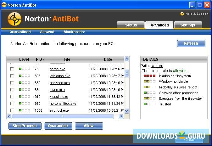The image size is (212, 146).
Task: Sort by the Date column header
Action: point(108,59)
